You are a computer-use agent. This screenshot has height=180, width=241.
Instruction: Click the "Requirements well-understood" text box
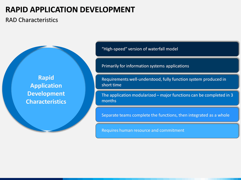click(167, 82)
